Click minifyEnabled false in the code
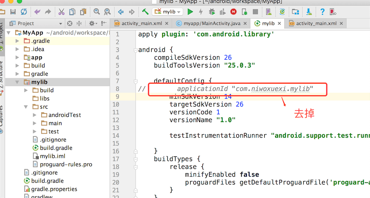This screenshot has width=370, height=198. tap(222, 175)
